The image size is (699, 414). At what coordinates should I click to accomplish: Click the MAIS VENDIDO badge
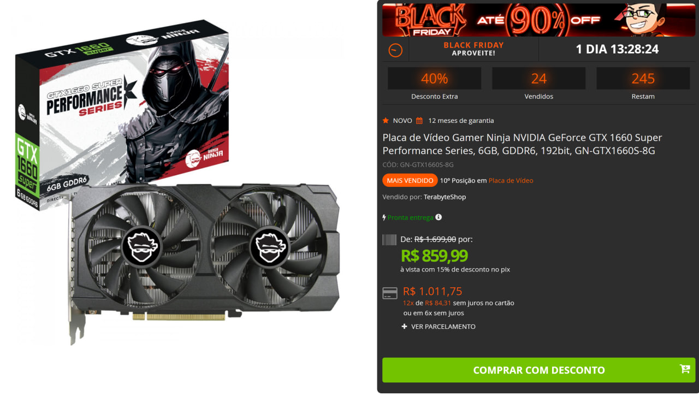coord(410,180)
